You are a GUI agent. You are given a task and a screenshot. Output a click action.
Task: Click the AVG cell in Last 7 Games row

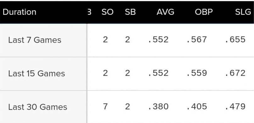click(158, 40)
